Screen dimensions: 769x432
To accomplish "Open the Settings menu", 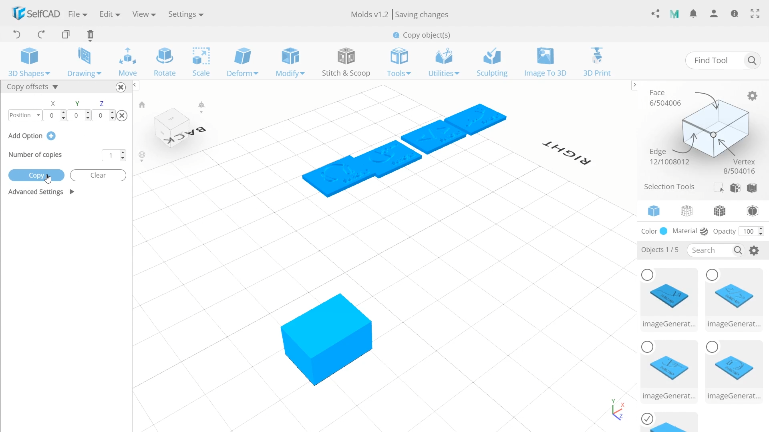I will click(x=185, y=14).
